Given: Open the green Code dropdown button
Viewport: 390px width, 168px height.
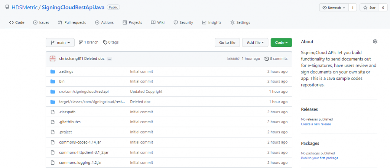Looking at the screenshot, I should [x=281, y=43].
